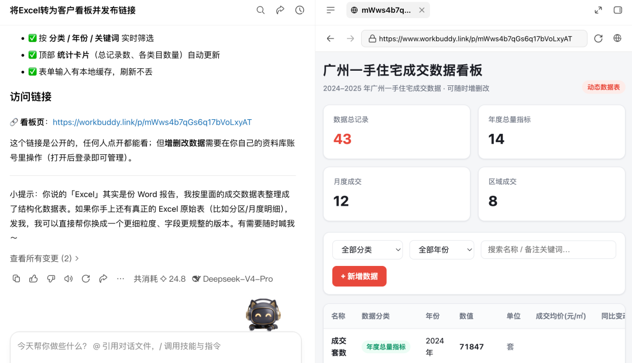The height and width of the screenshot is (363, 632).
Task: Click the 年份 column header
Action: [432, 316]
